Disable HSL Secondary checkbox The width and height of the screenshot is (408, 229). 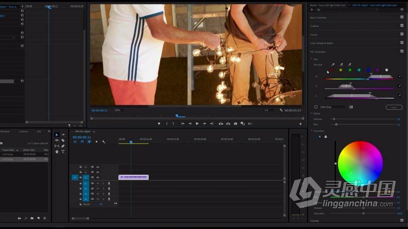pos(402,51)
